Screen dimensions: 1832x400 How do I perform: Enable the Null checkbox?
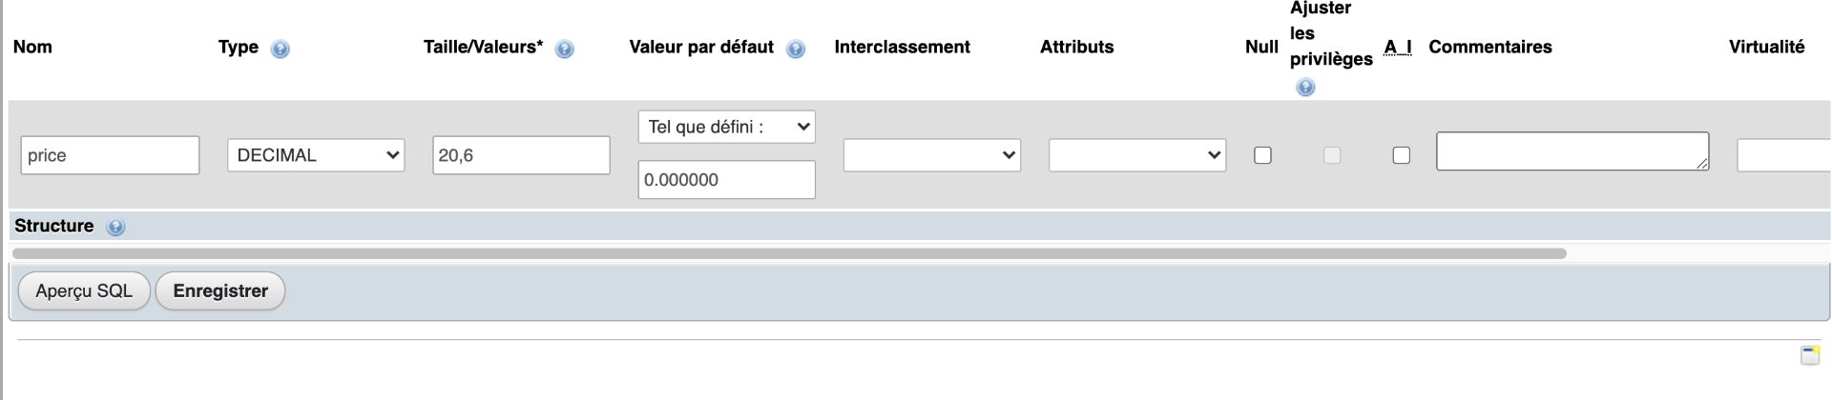pos(1262,155)
